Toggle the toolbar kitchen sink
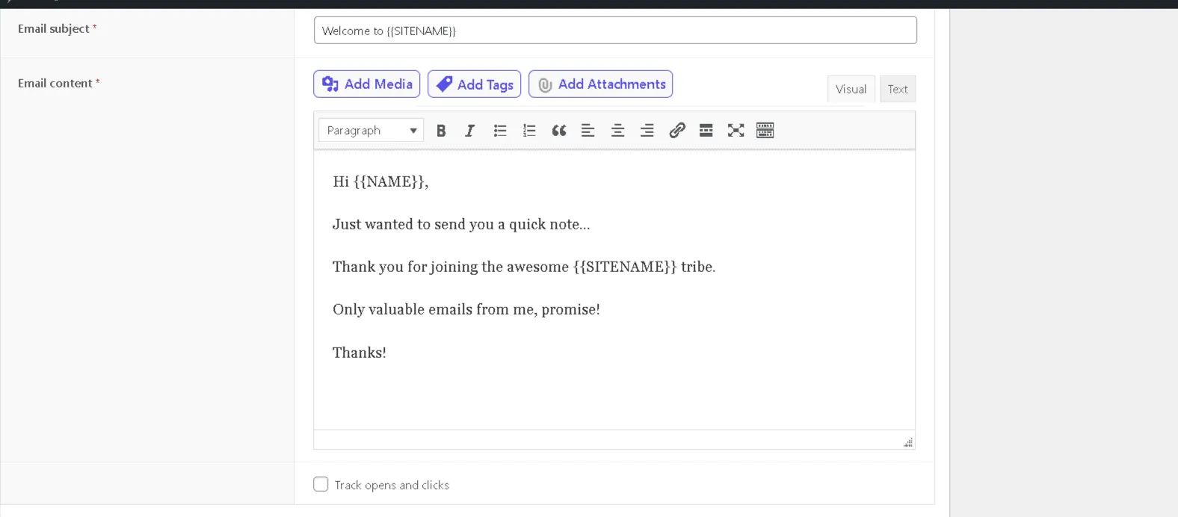Image resolution: width=1178 pixels, height=517 pixels. click(765, 131)
